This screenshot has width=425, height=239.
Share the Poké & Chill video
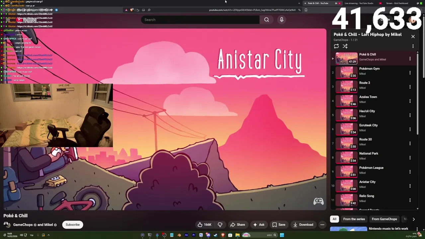[237, 225]
